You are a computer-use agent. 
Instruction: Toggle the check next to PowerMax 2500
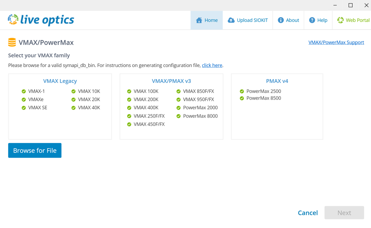pyautogui.click(x=241, y=91)
